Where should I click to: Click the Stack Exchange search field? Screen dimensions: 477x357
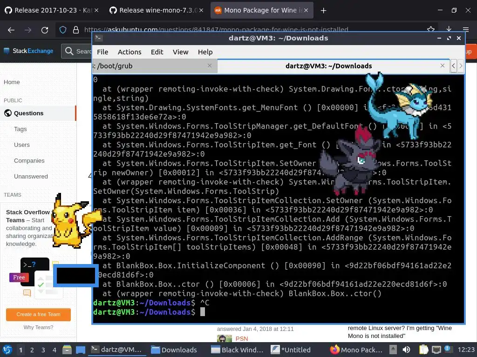click(77, 51)
